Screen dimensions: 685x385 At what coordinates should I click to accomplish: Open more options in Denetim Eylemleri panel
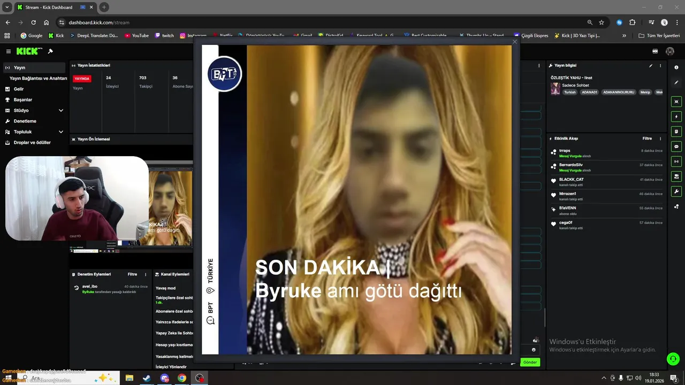[147, 274]
